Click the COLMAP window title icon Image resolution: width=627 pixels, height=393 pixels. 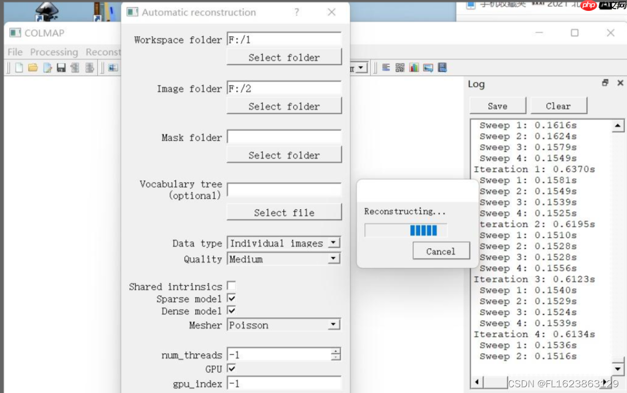point(15,32)
